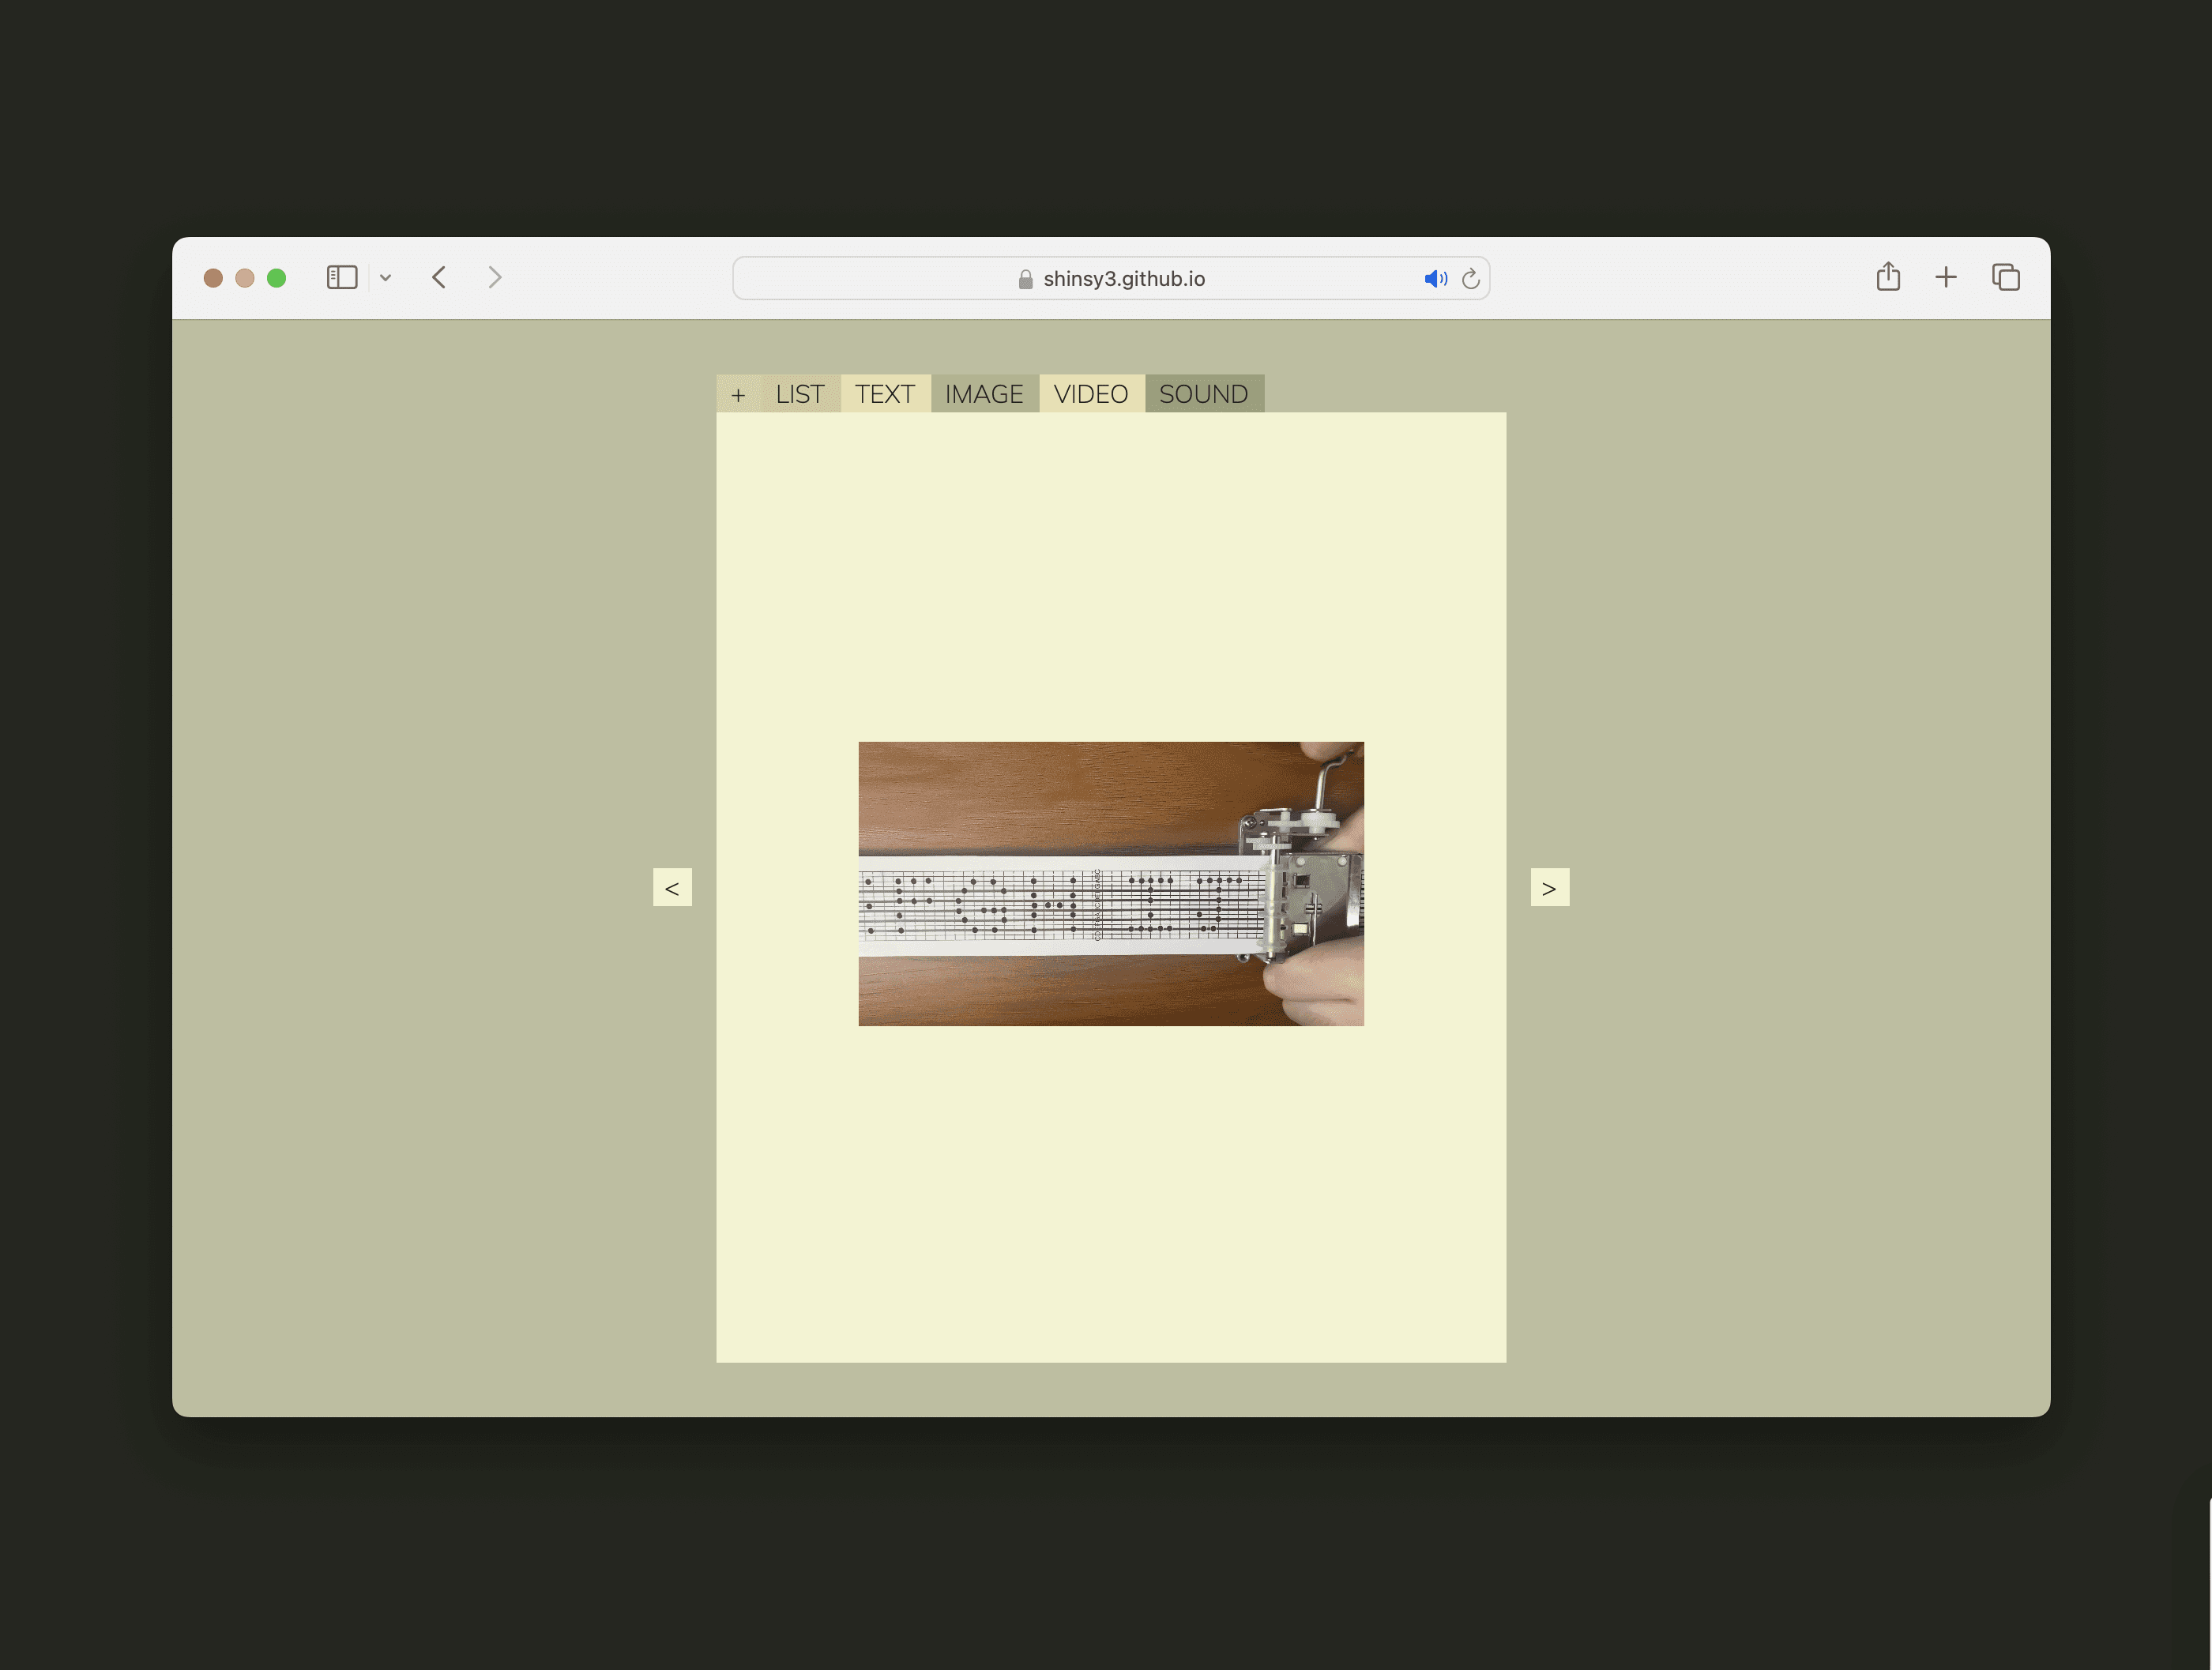Go to next item with > button
The width and height of the screenshot is (2212, 1670).
pyautogui.click(x=1549, y=887)
